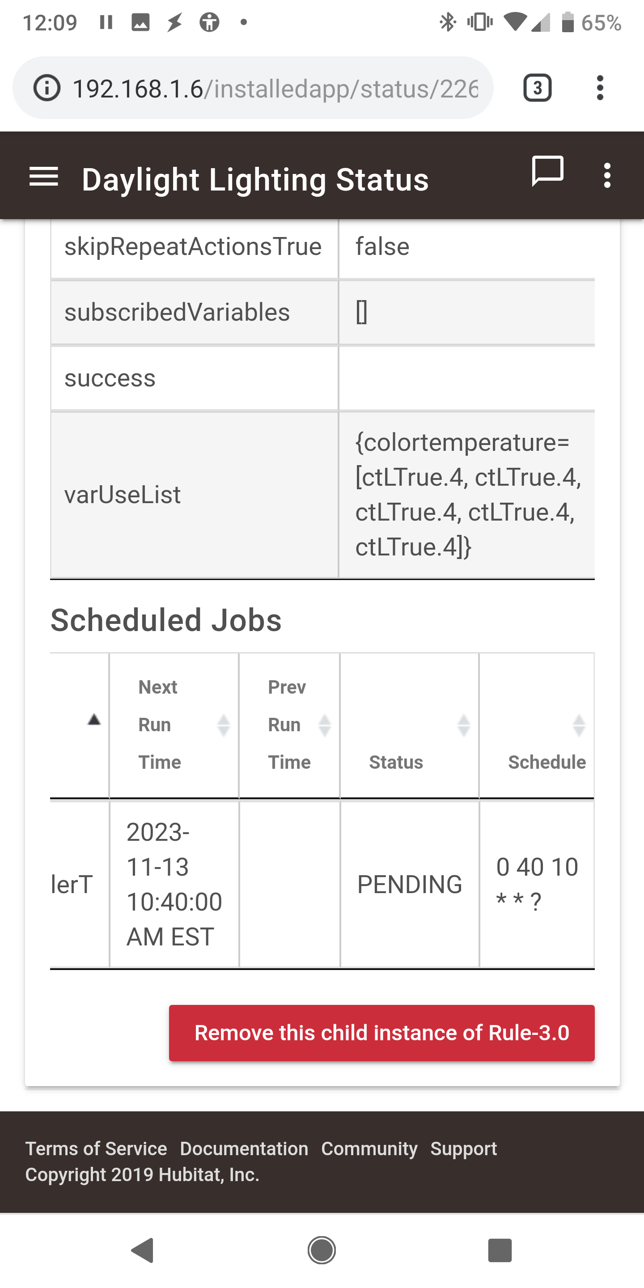Tap the Android recent apps button
Viewport: 644px width, 1288px height.
point(500,1250)
